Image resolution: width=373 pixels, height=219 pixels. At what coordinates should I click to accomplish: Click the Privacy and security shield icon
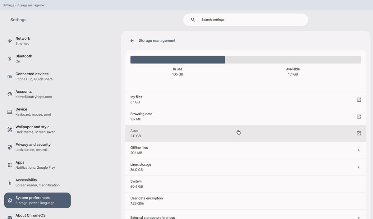pos(10,147)
